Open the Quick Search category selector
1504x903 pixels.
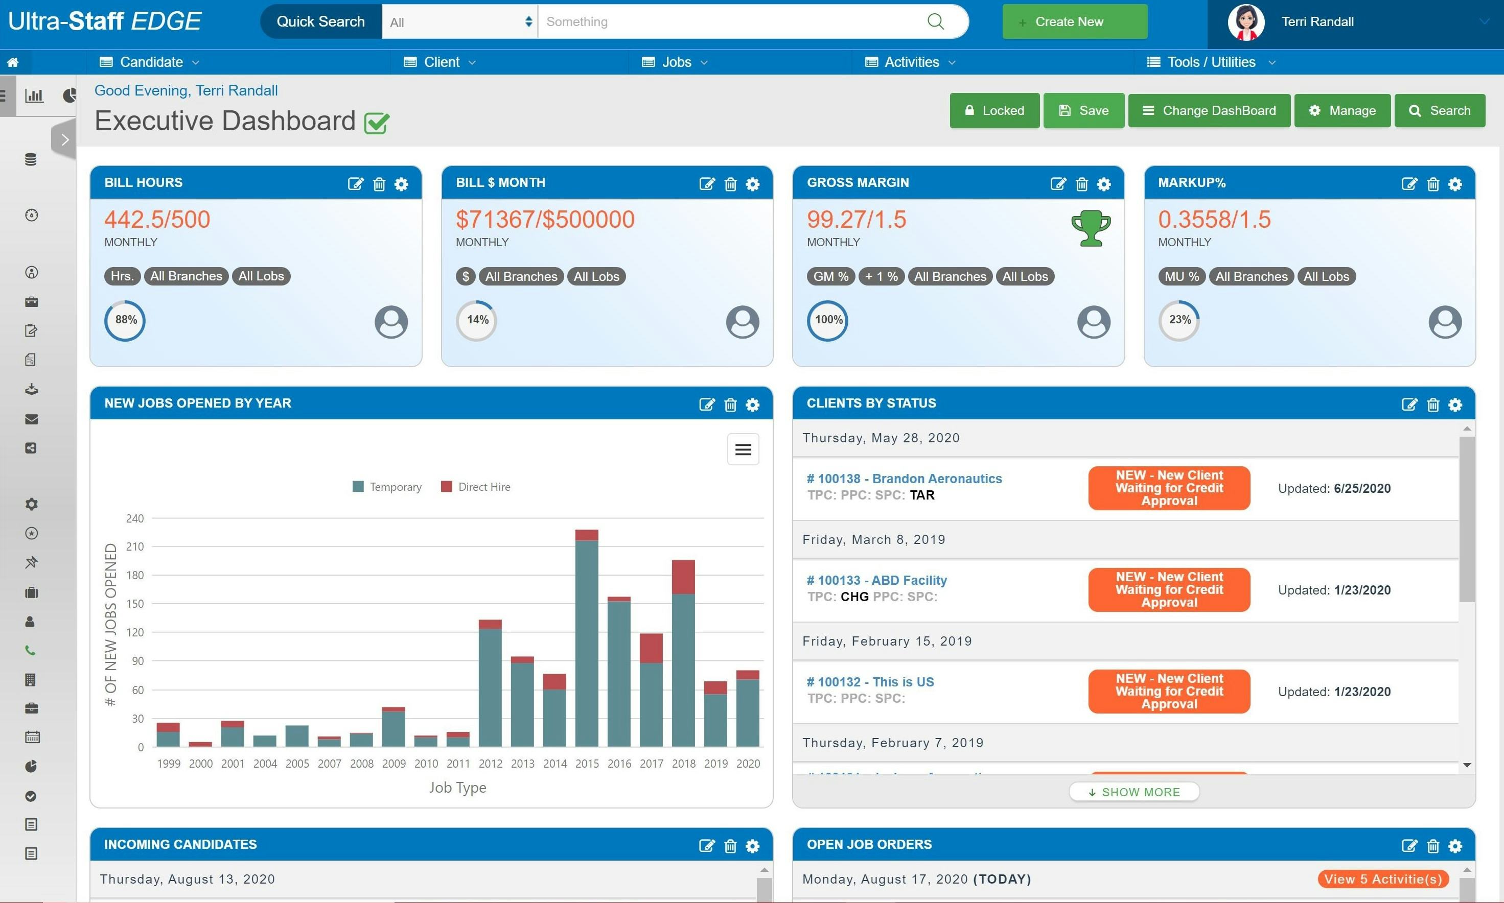tap(459, 21)
